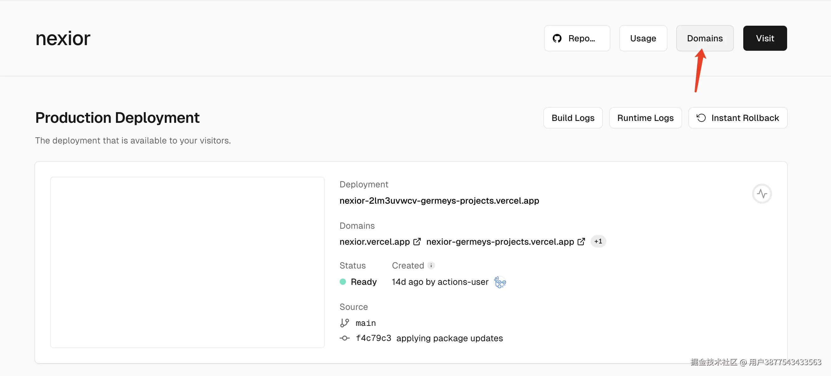
Task: Open the Usage page
Action: (x=643, y=38)
